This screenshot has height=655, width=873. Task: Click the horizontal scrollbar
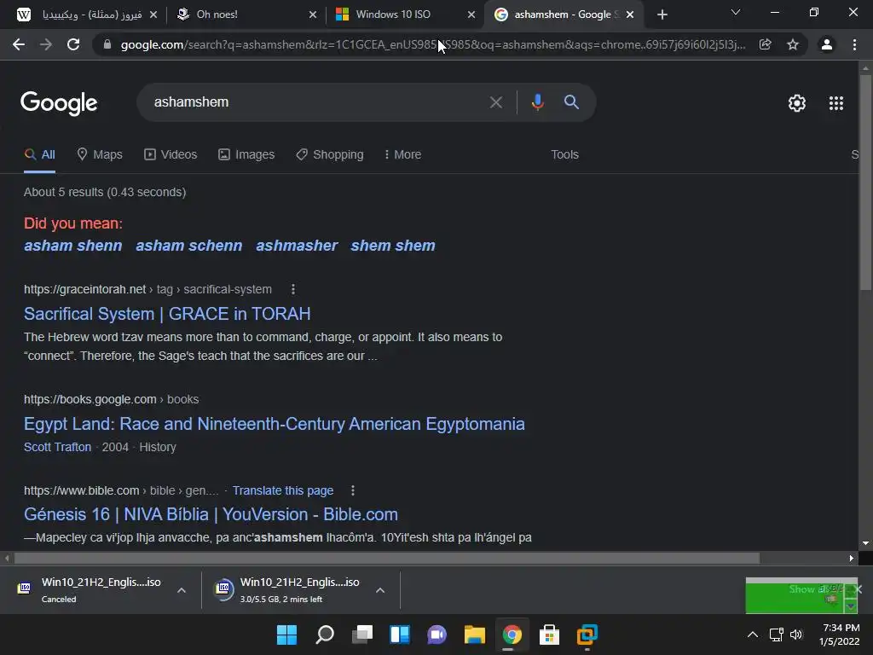(387, 558)
